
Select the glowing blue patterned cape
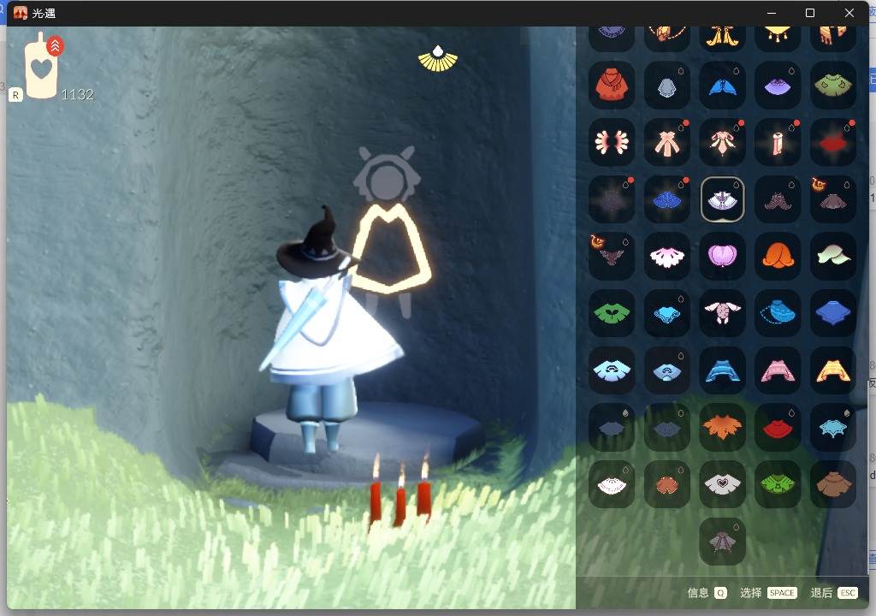667,199
